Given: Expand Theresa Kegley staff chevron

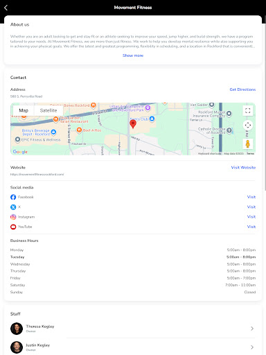Looking at the screenshot, I should (x=252, y=329).
